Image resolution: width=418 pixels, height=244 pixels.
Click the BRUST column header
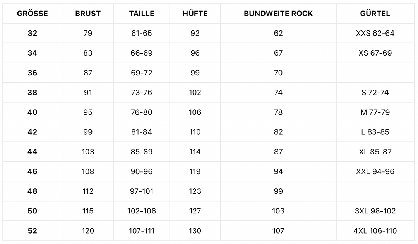click(x=88, y=14)
